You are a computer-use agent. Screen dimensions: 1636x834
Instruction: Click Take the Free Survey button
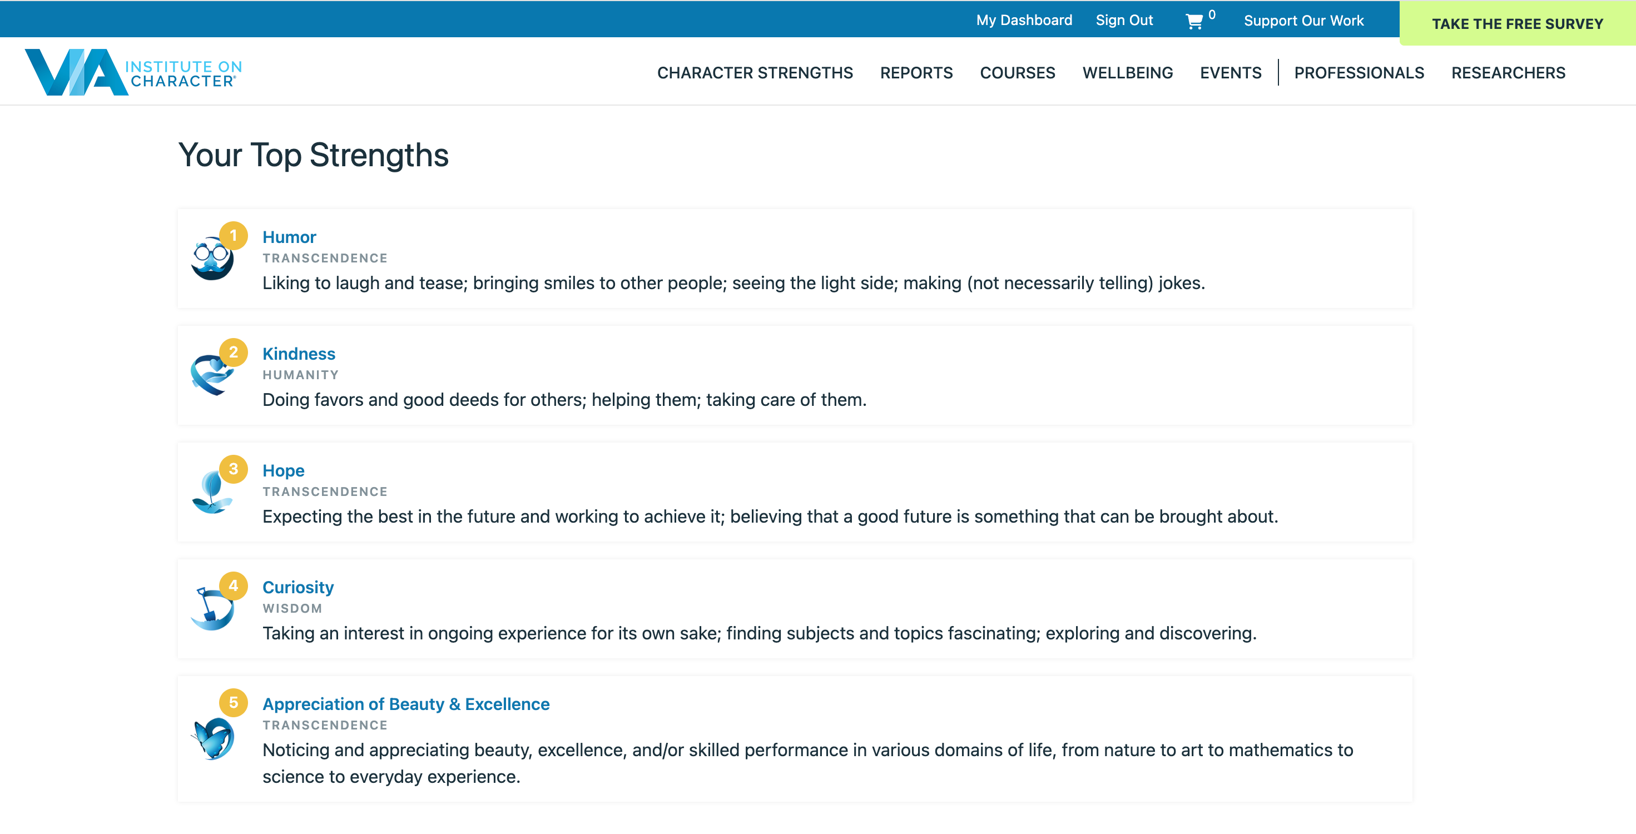(x=1517, y=23)
